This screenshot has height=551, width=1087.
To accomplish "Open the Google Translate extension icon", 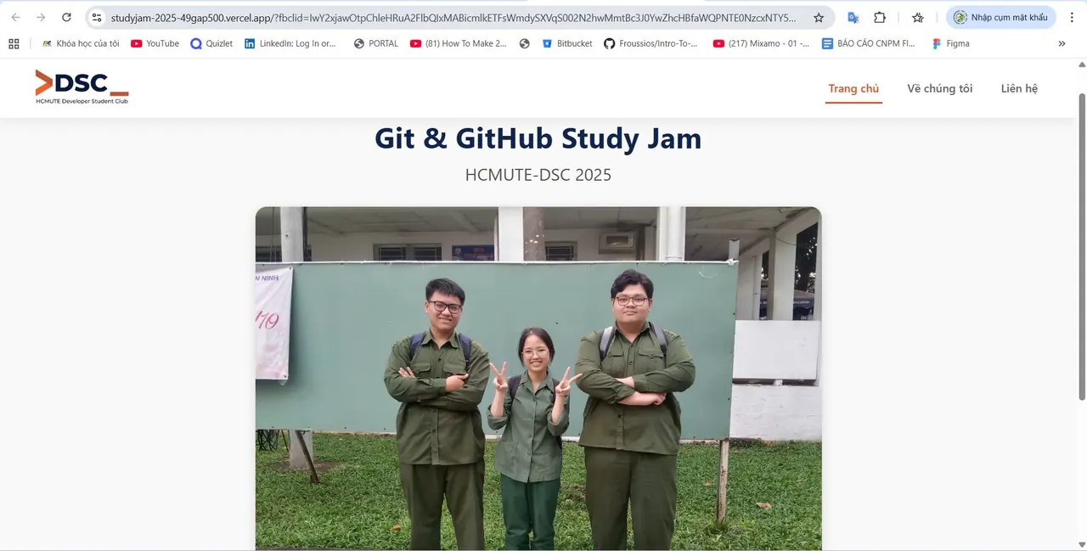I will [853, 17].
